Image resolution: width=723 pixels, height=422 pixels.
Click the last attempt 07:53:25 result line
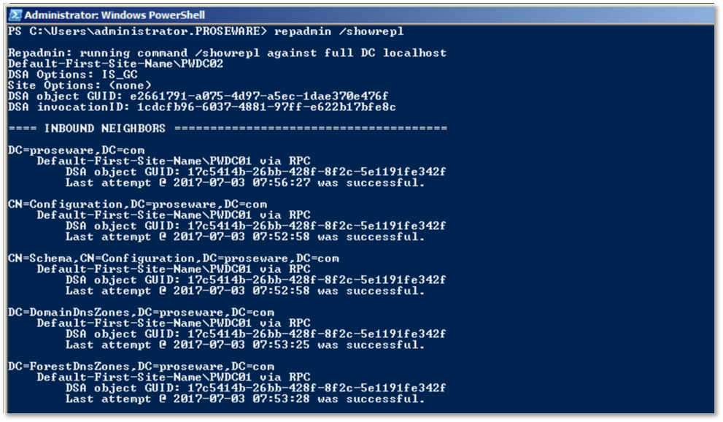[244, 345]
